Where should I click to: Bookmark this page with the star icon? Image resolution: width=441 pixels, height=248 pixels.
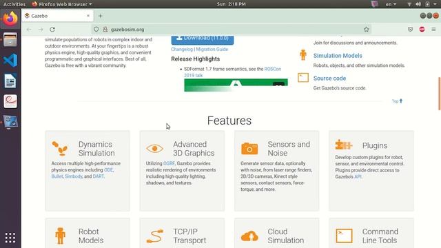366,29
